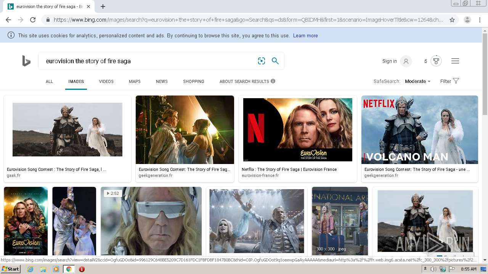Click Learn more cookie link
This screenshot has height=274, width=488.
(305, 35)
